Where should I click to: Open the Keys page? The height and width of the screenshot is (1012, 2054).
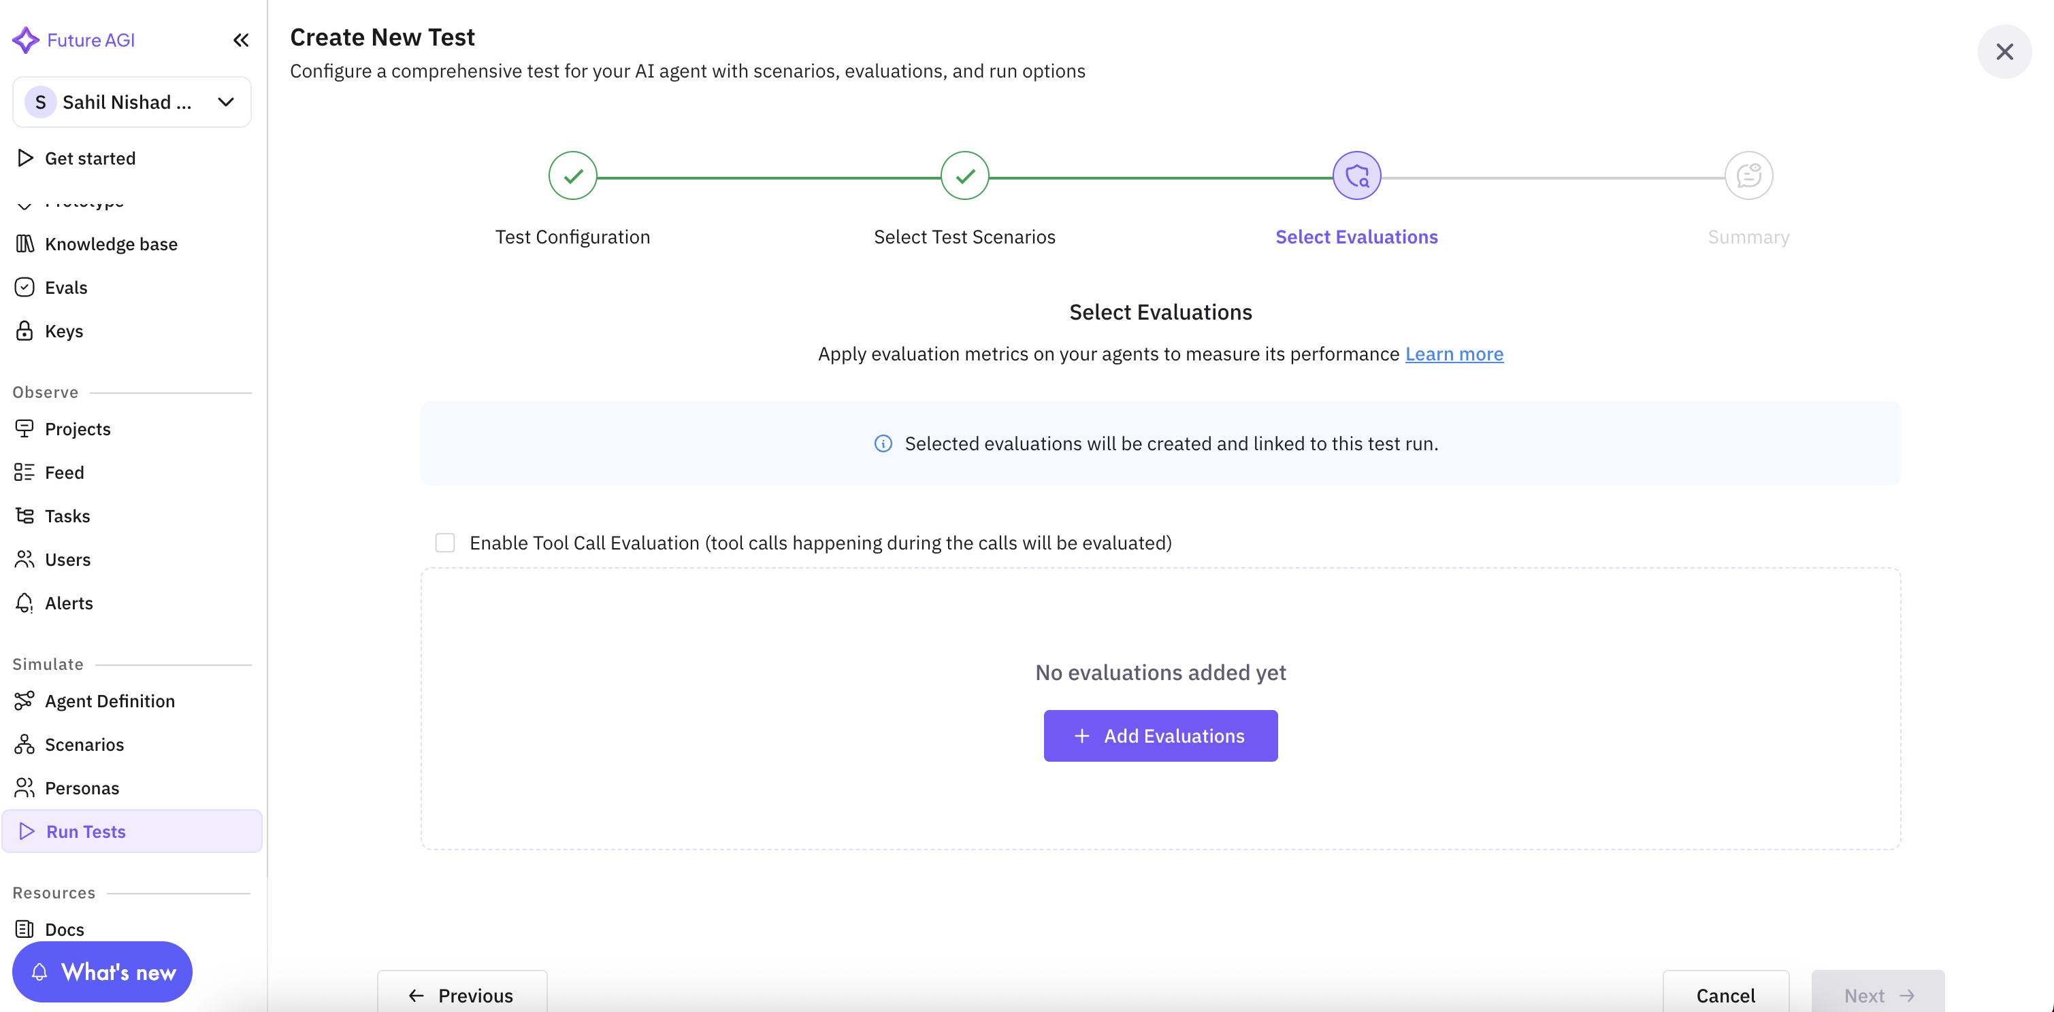(63, 331)
